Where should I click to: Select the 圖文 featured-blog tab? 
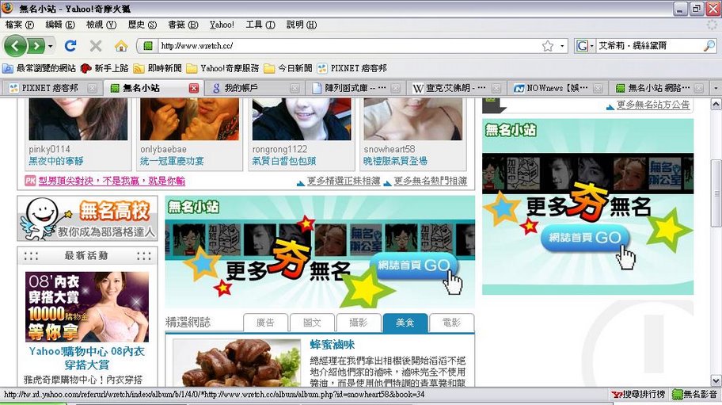312,323
